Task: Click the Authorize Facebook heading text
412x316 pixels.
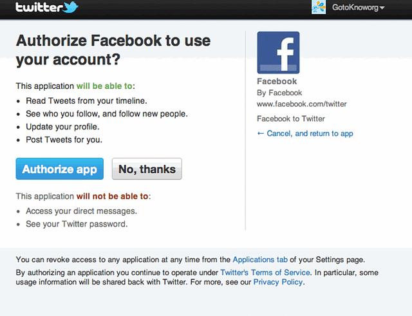Action: 113,50
